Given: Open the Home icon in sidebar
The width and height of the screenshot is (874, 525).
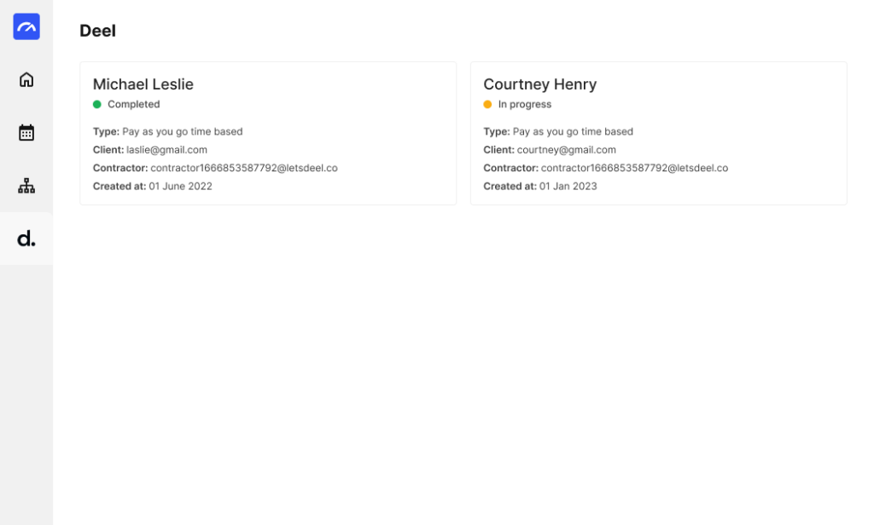Looking at the screenshot, I should (26, 79).
